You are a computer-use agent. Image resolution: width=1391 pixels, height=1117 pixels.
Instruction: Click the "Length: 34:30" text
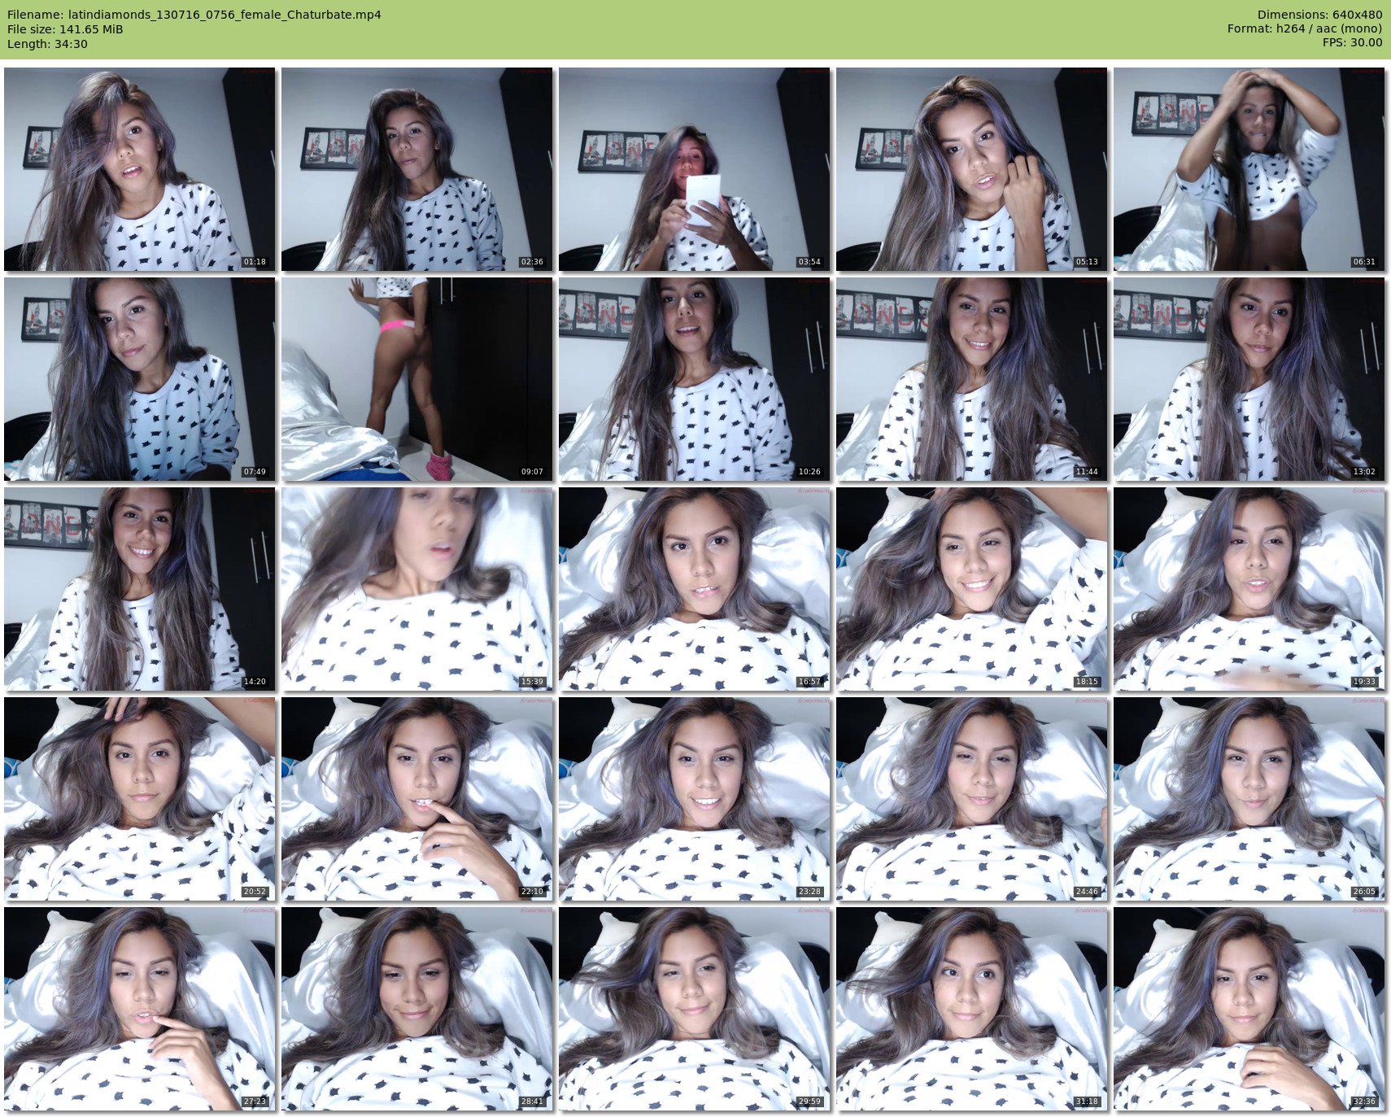point(47,44)
